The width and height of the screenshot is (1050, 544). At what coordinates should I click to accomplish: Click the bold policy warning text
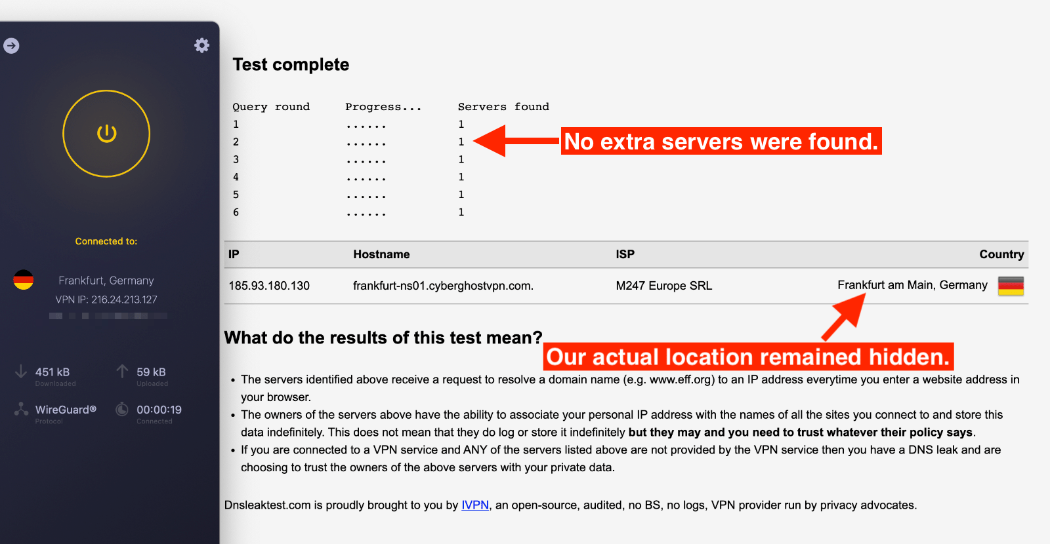pos(801,433)
